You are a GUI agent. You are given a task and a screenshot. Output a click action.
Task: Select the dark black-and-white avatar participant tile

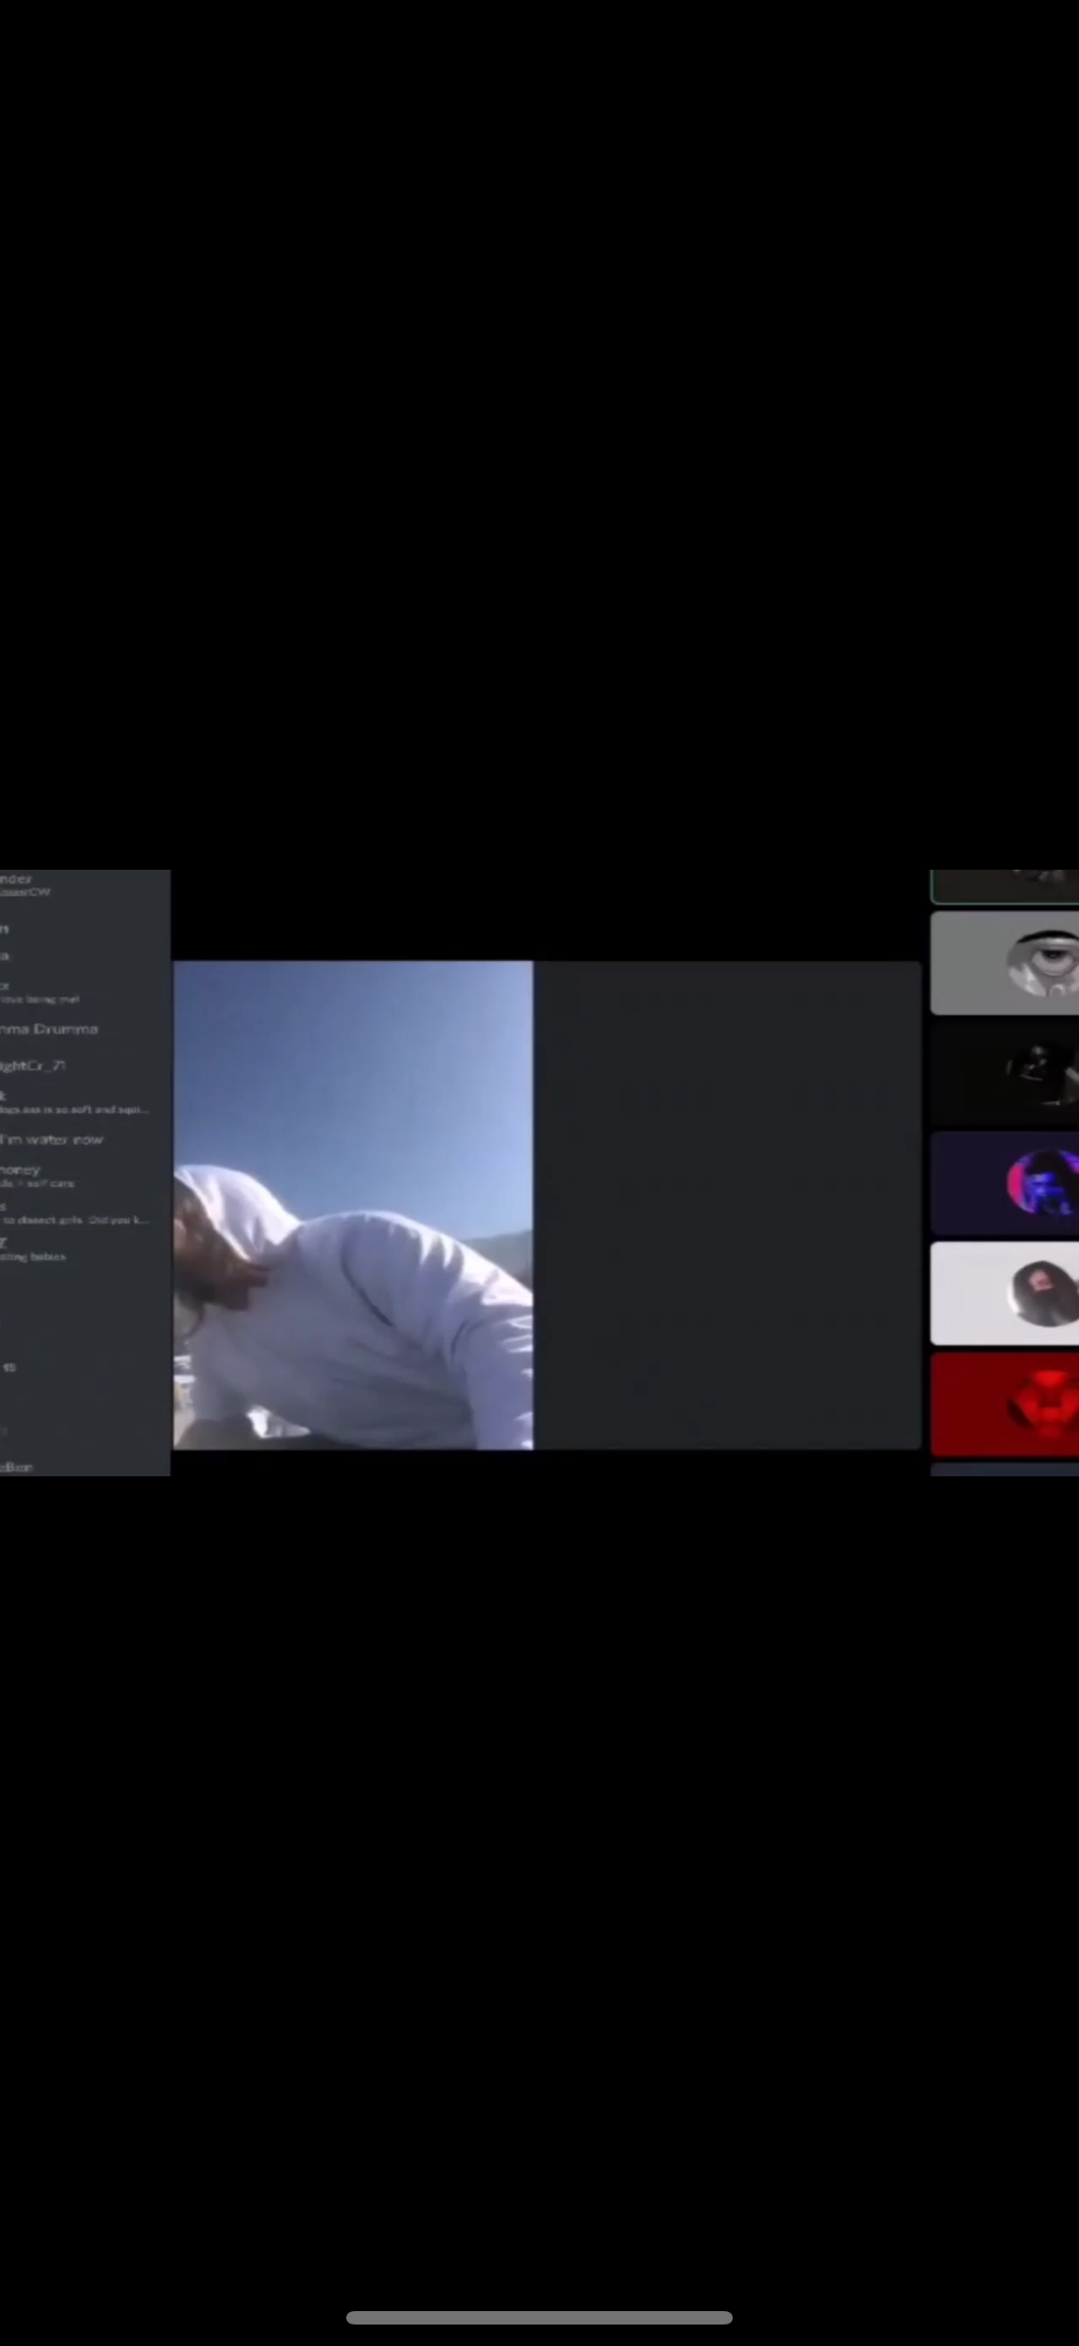(x=1005, y=1073)
